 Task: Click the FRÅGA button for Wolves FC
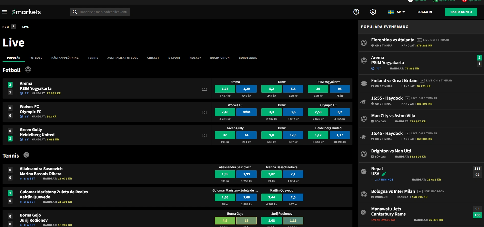[246, 112]
